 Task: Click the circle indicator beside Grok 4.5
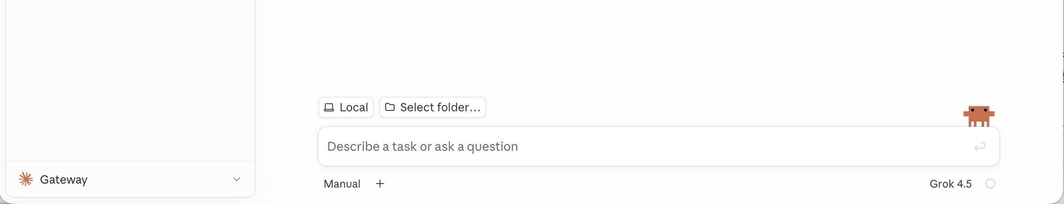tap(990, 184)
